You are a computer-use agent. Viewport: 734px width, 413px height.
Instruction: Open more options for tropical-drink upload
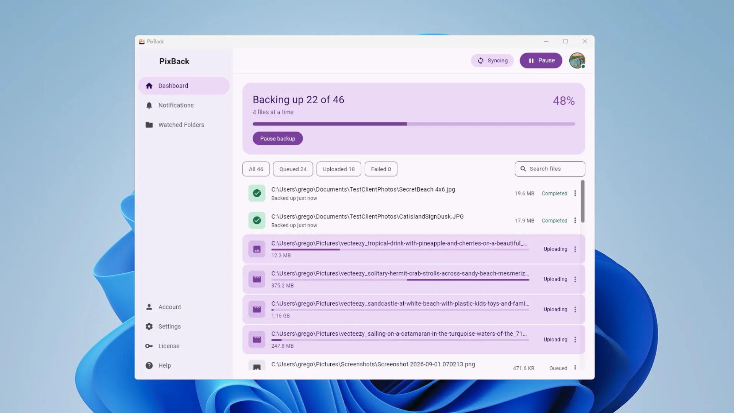[575, 249]
